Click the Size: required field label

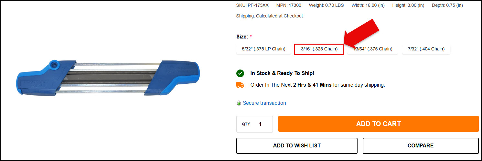coord(244,37)
